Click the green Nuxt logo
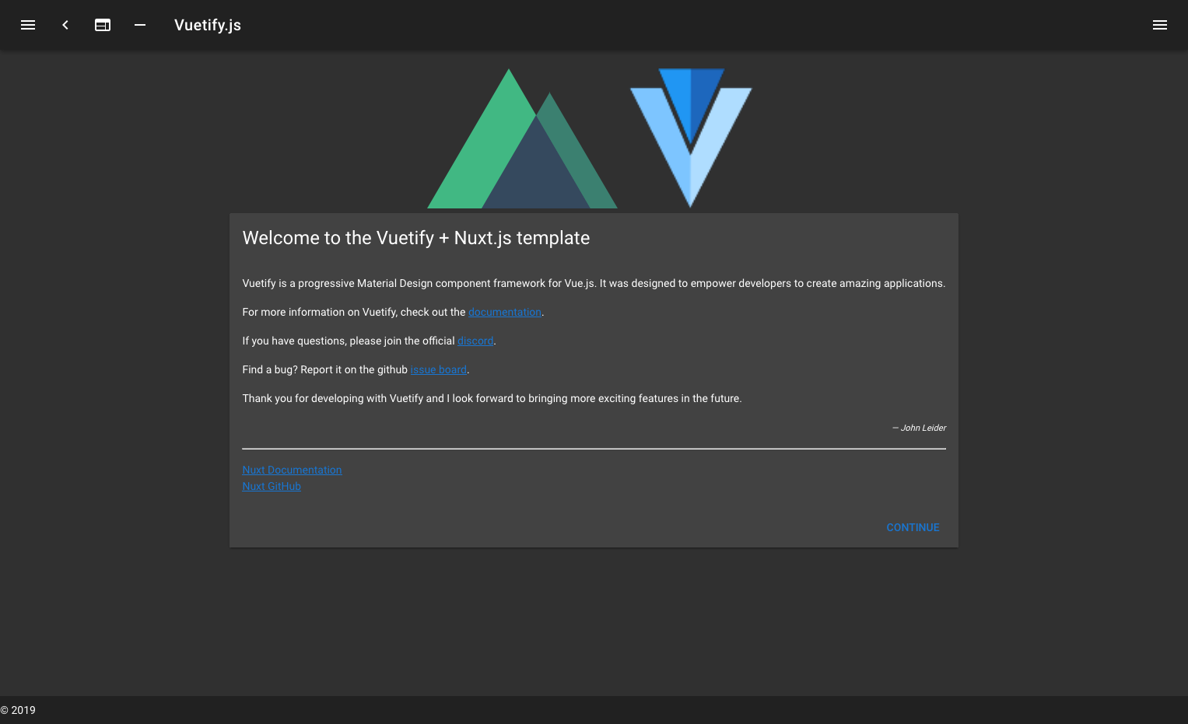This screenshot has width=1188, height=724. [522, 138]
